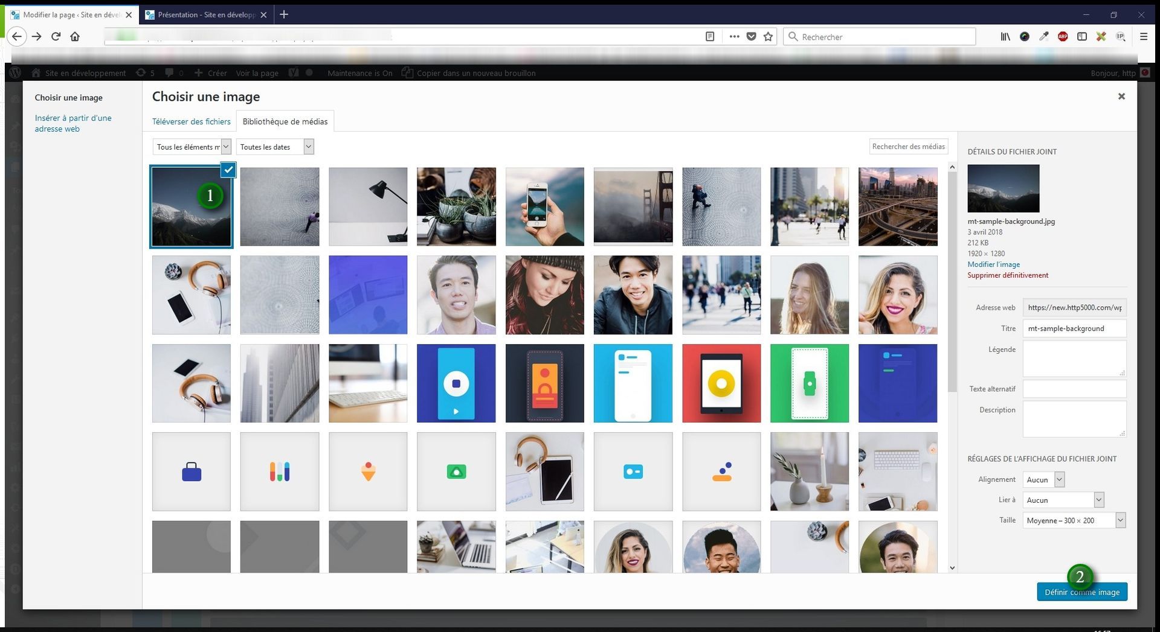This screenshot has width=1160, height=632.
Task: Select the green background phone thumbnail
Action: 810,383
